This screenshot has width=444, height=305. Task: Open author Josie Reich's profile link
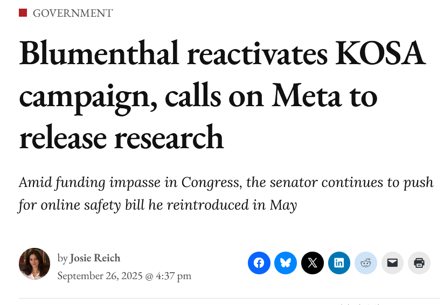tap(95, 258)
